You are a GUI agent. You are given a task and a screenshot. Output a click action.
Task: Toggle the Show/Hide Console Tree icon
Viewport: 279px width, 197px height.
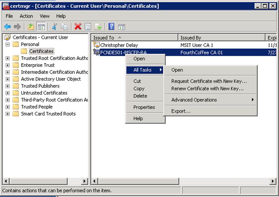41,27
